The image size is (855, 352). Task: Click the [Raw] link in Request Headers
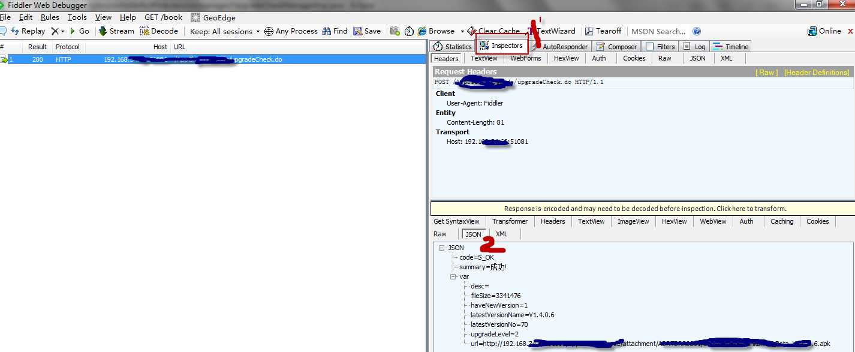point(767,73)
